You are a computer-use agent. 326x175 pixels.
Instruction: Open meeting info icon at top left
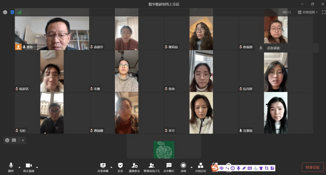(5, 12)
